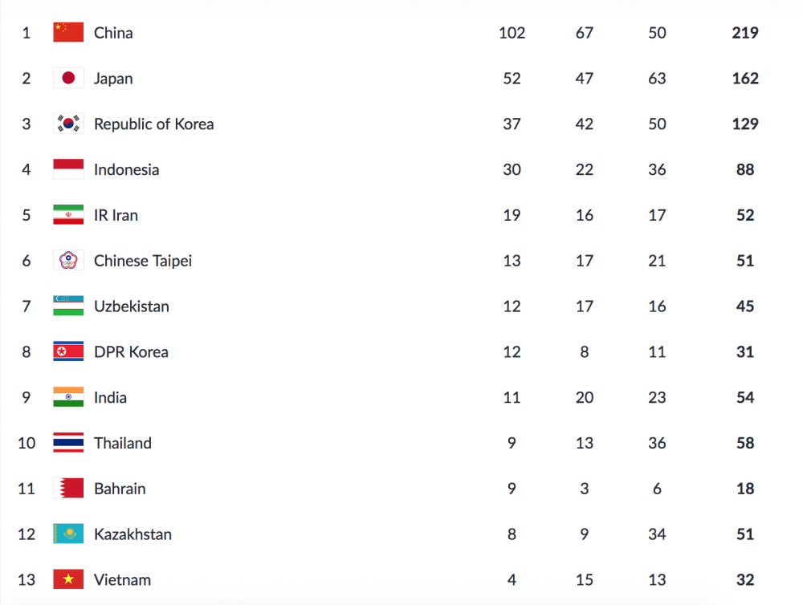Image resolution: width=803 pixels, height=605 pixels.
Task: Select the Republic of Korea name
Action: click(x=153, y=124)
